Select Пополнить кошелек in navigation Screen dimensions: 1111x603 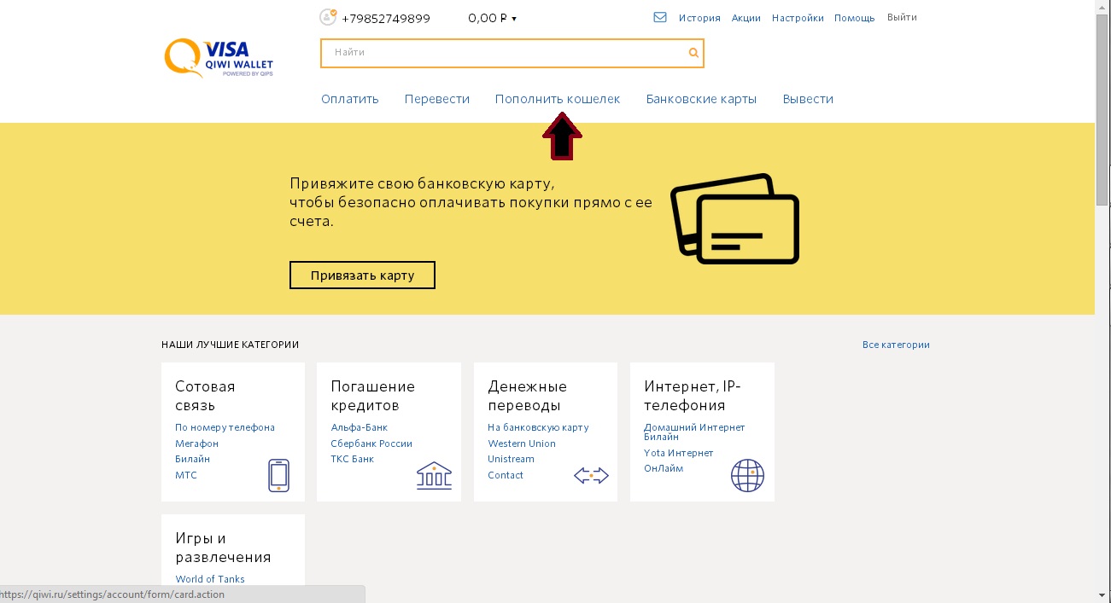[x=558, y=99]
